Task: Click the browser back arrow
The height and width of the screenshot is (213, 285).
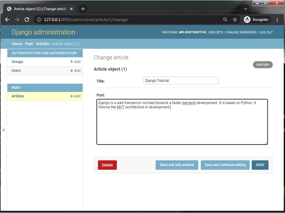Action: coord(7,20)
